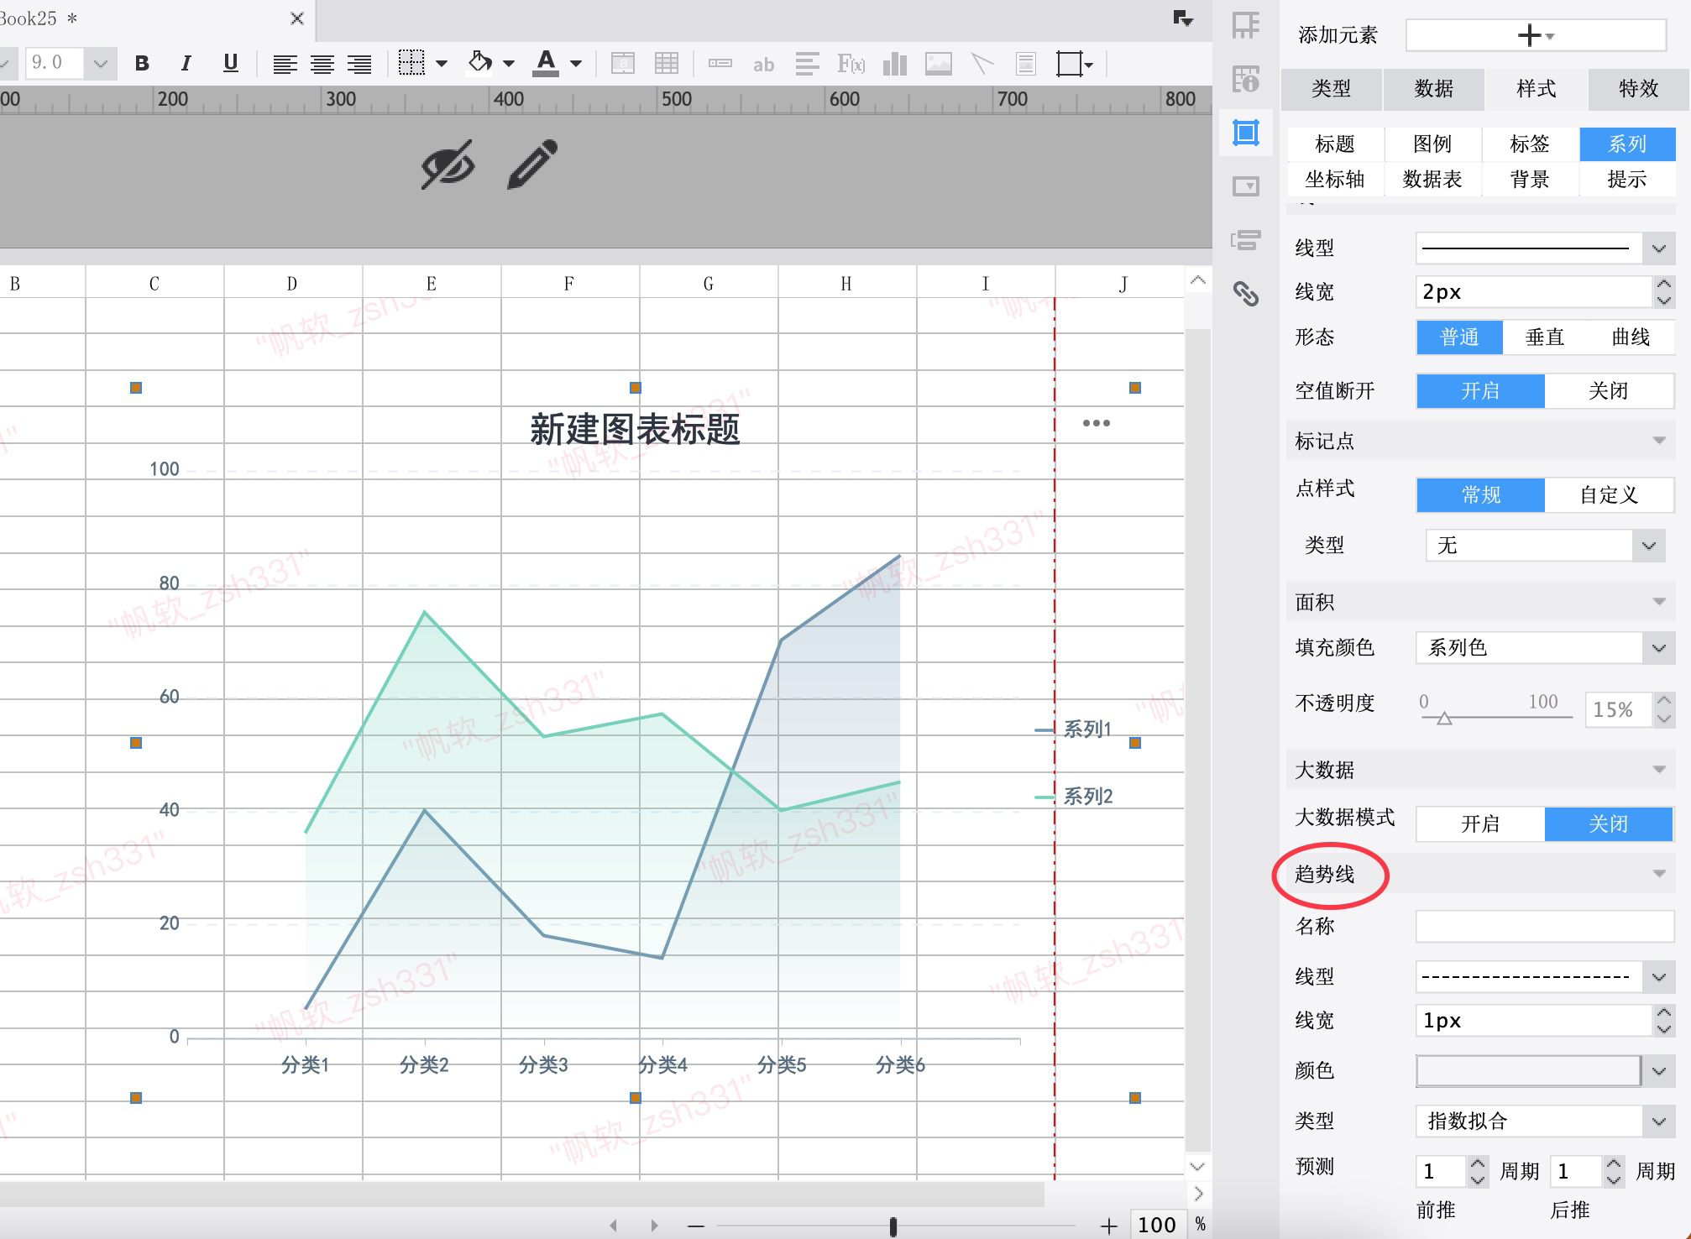Open the 标题 style sub-tab

[1335, 144]
